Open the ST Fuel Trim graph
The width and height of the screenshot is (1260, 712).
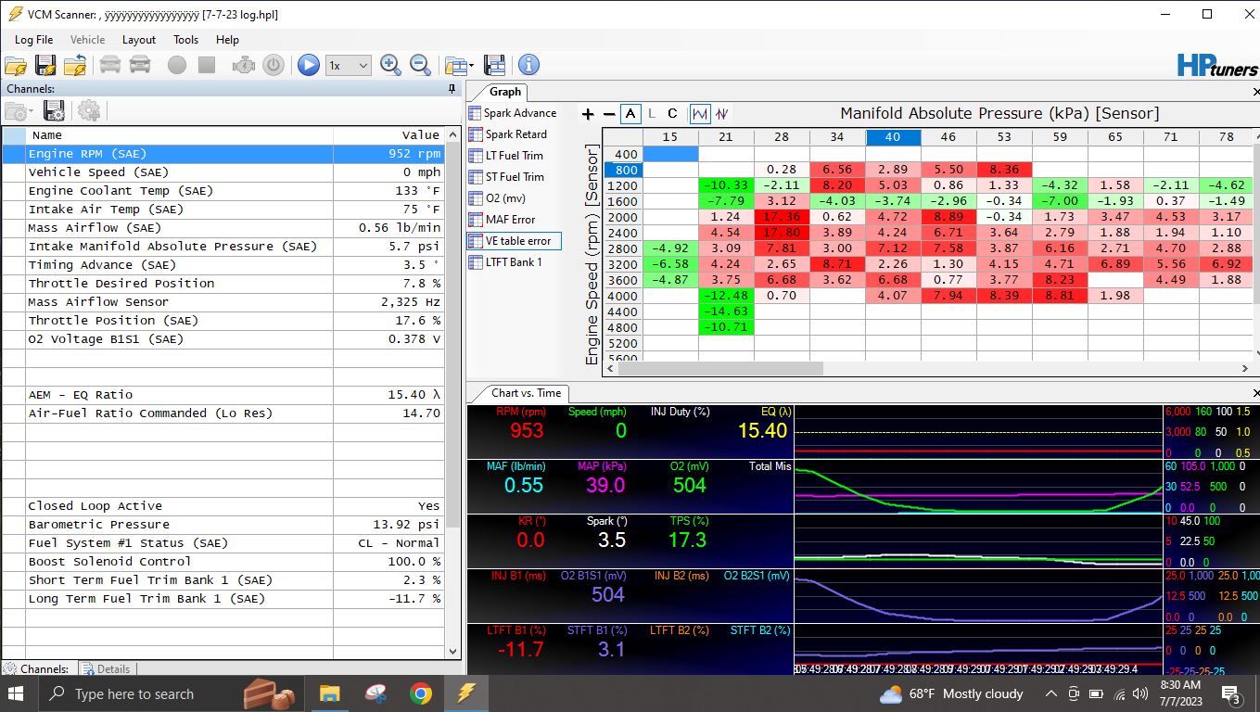507,177
